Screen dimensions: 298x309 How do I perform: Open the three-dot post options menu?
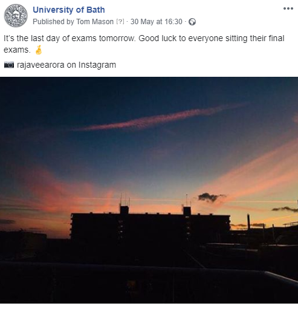pyautogui.click(x=288, y=8)
